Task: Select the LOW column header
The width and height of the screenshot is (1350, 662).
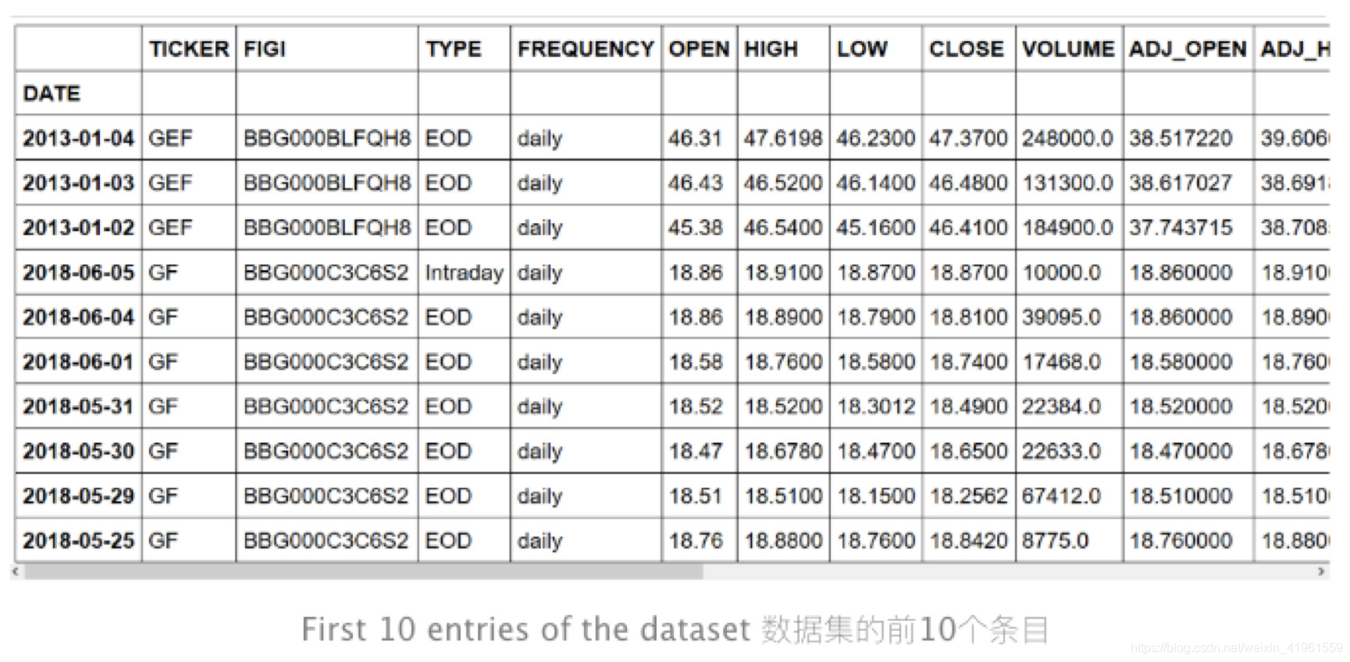Action: pyautogui.click(x=862, y=49)
